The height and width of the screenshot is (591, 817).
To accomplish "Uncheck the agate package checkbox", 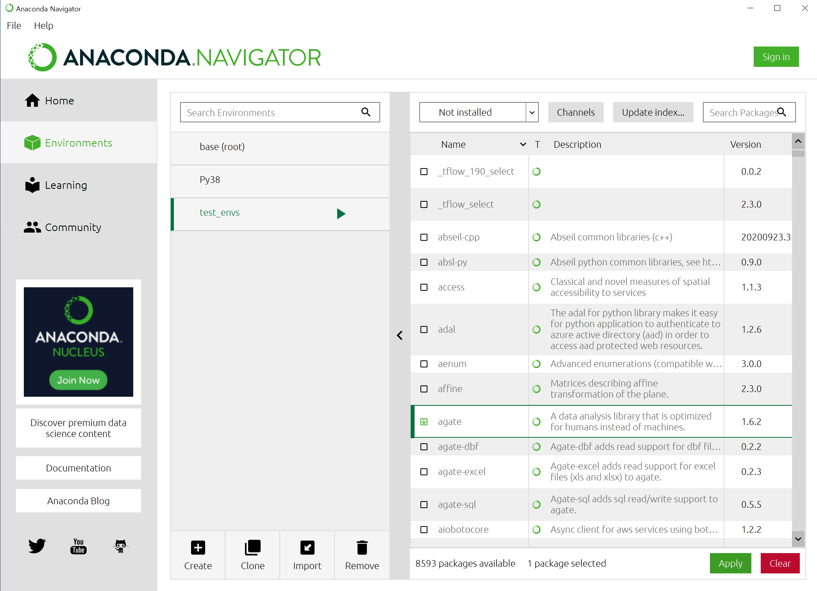I will pos(424,422).
